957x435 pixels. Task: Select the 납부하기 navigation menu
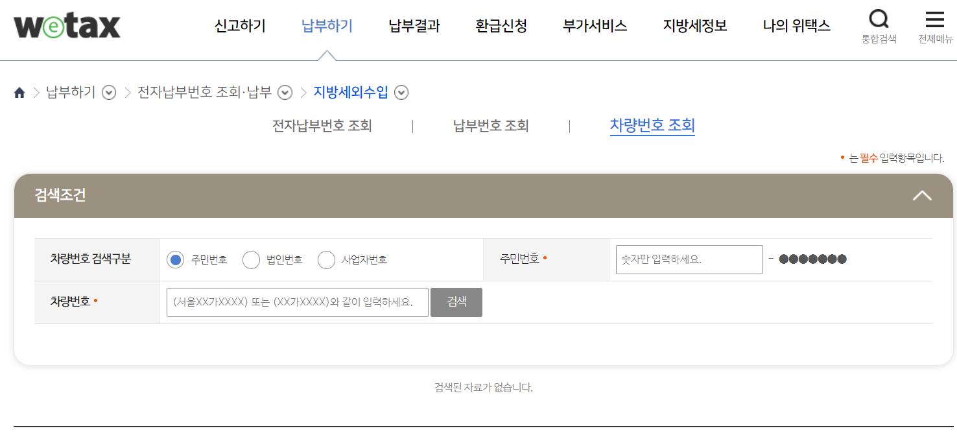click(326, 26)
